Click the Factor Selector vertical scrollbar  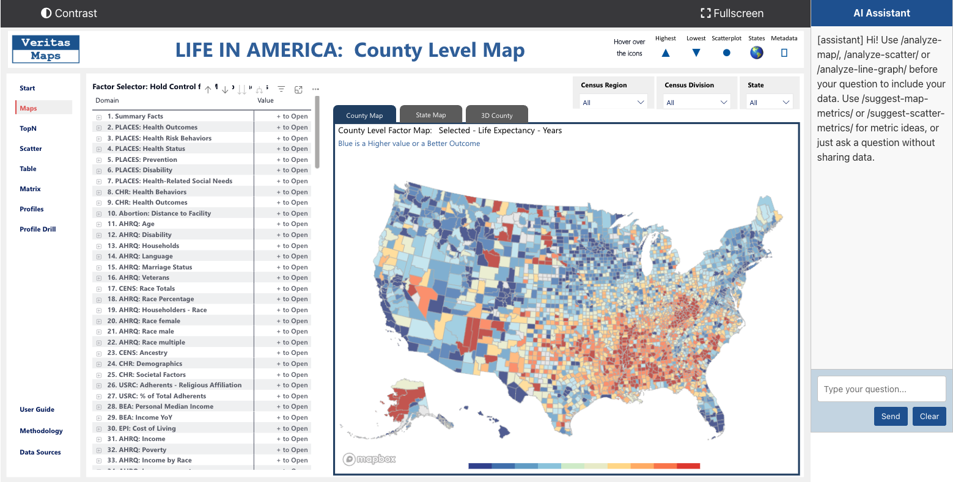click(x=317, y=131)
